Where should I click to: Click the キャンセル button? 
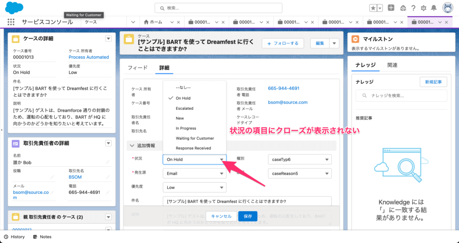[221, 216]
